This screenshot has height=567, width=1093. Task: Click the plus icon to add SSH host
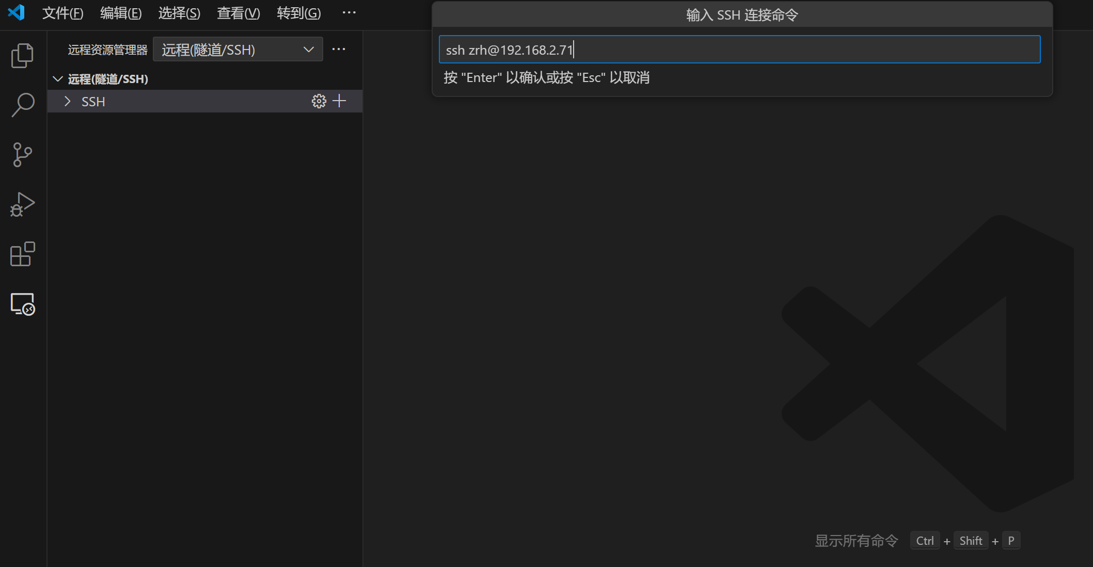tap(339, 101)
